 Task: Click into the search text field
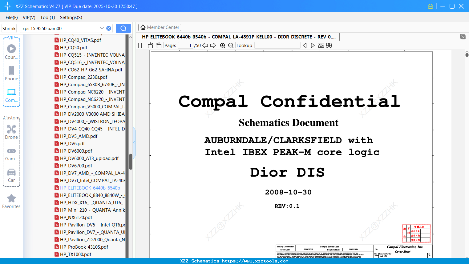[x=59, y=28]
